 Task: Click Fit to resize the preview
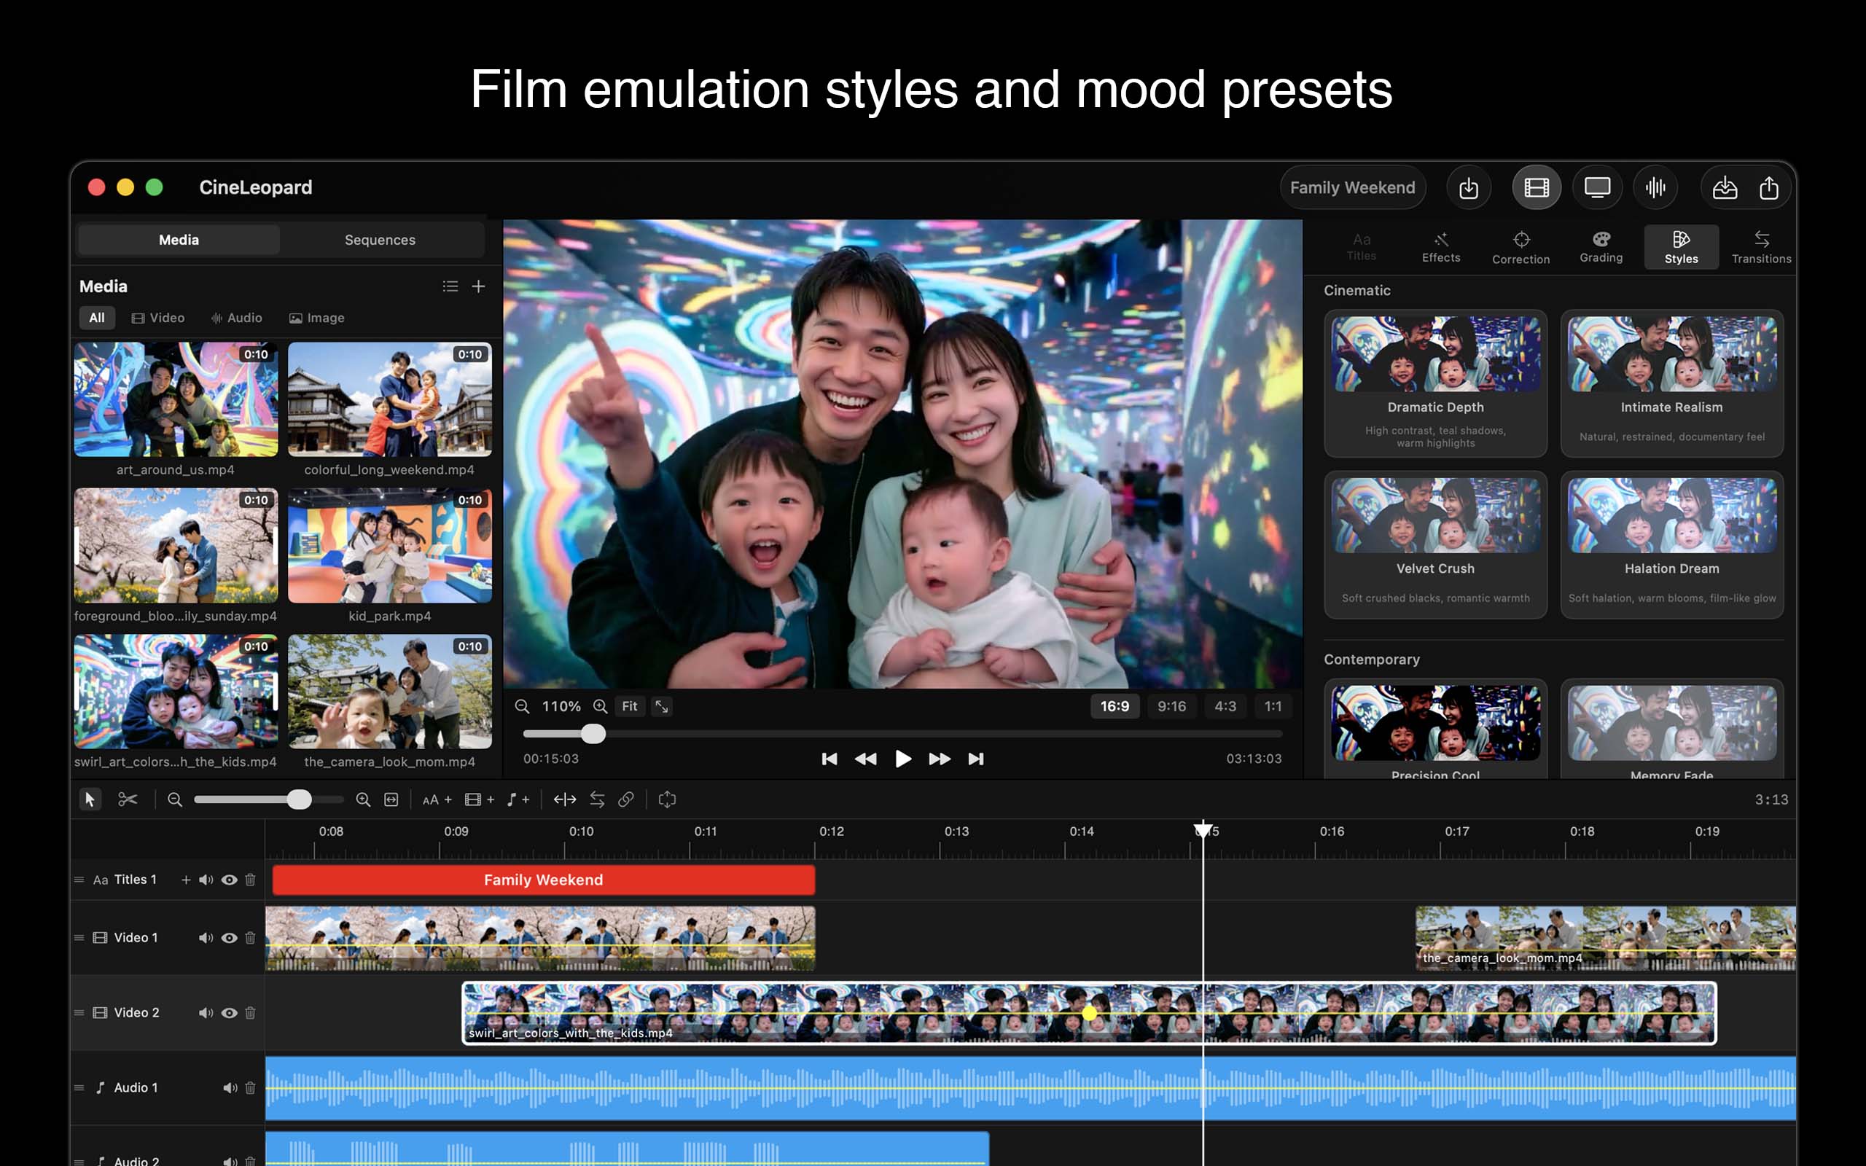click(x=629, y=705)
